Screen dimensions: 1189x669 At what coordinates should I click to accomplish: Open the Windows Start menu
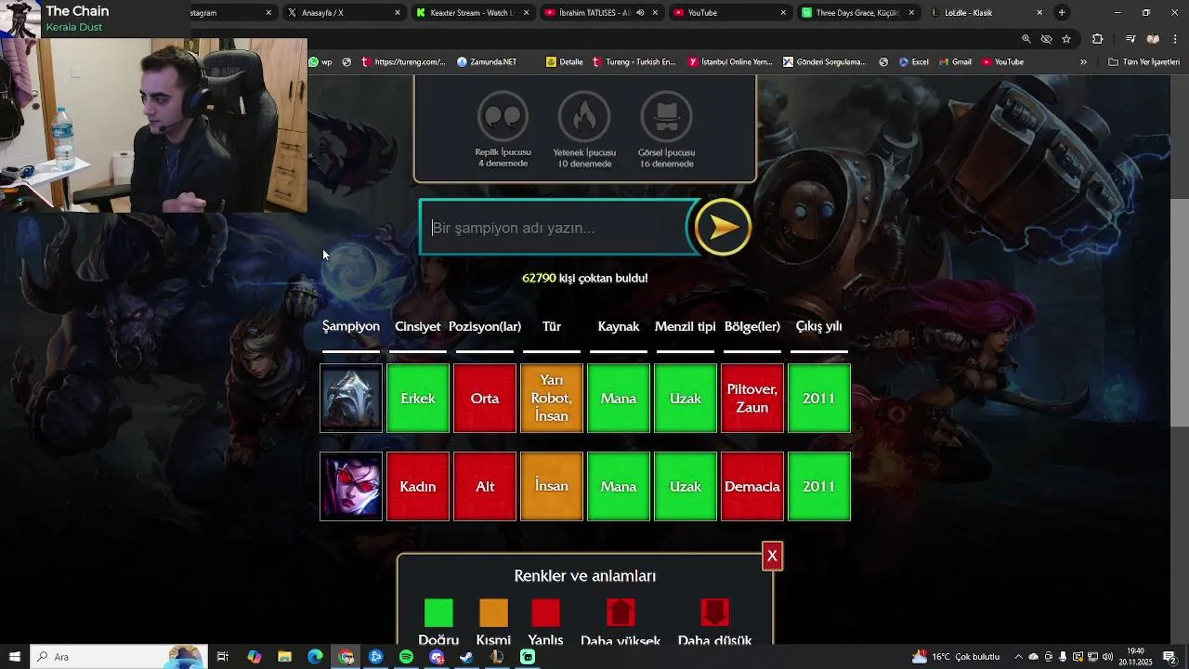point(14,657)
